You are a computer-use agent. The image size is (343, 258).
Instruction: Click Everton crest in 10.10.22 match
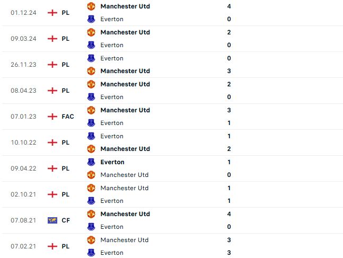[x=91, y=136]
